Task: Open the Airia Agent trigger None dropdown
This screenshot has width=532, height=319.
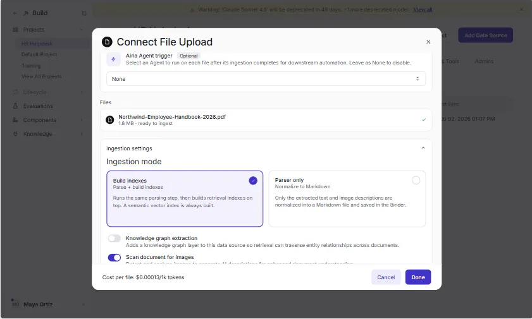Action: pyautogui.click(x=266, y=79)
